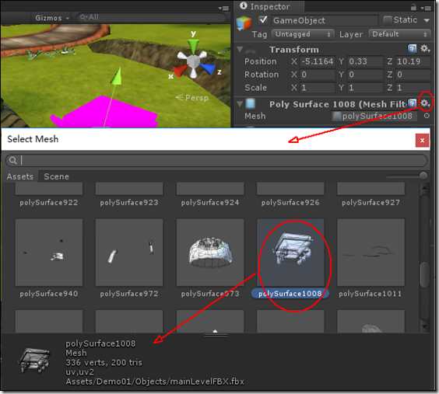Open the Gizmos dropdown

pyautogui.click(x=52, y=18)
